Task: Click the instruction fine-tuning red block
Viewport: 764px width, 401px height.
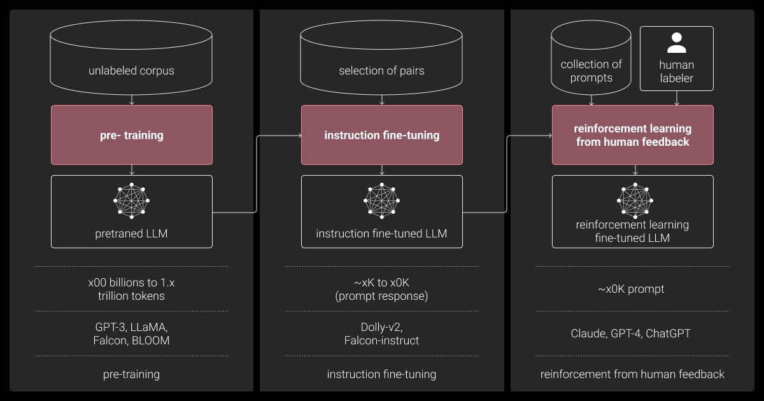Action: [x=381, y=135]
